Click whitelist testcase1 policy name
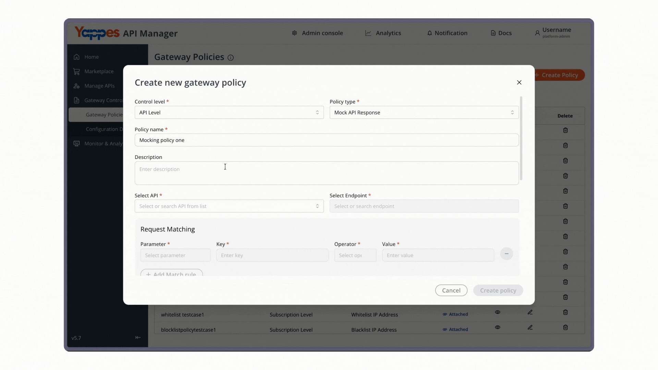 (182, 314)
